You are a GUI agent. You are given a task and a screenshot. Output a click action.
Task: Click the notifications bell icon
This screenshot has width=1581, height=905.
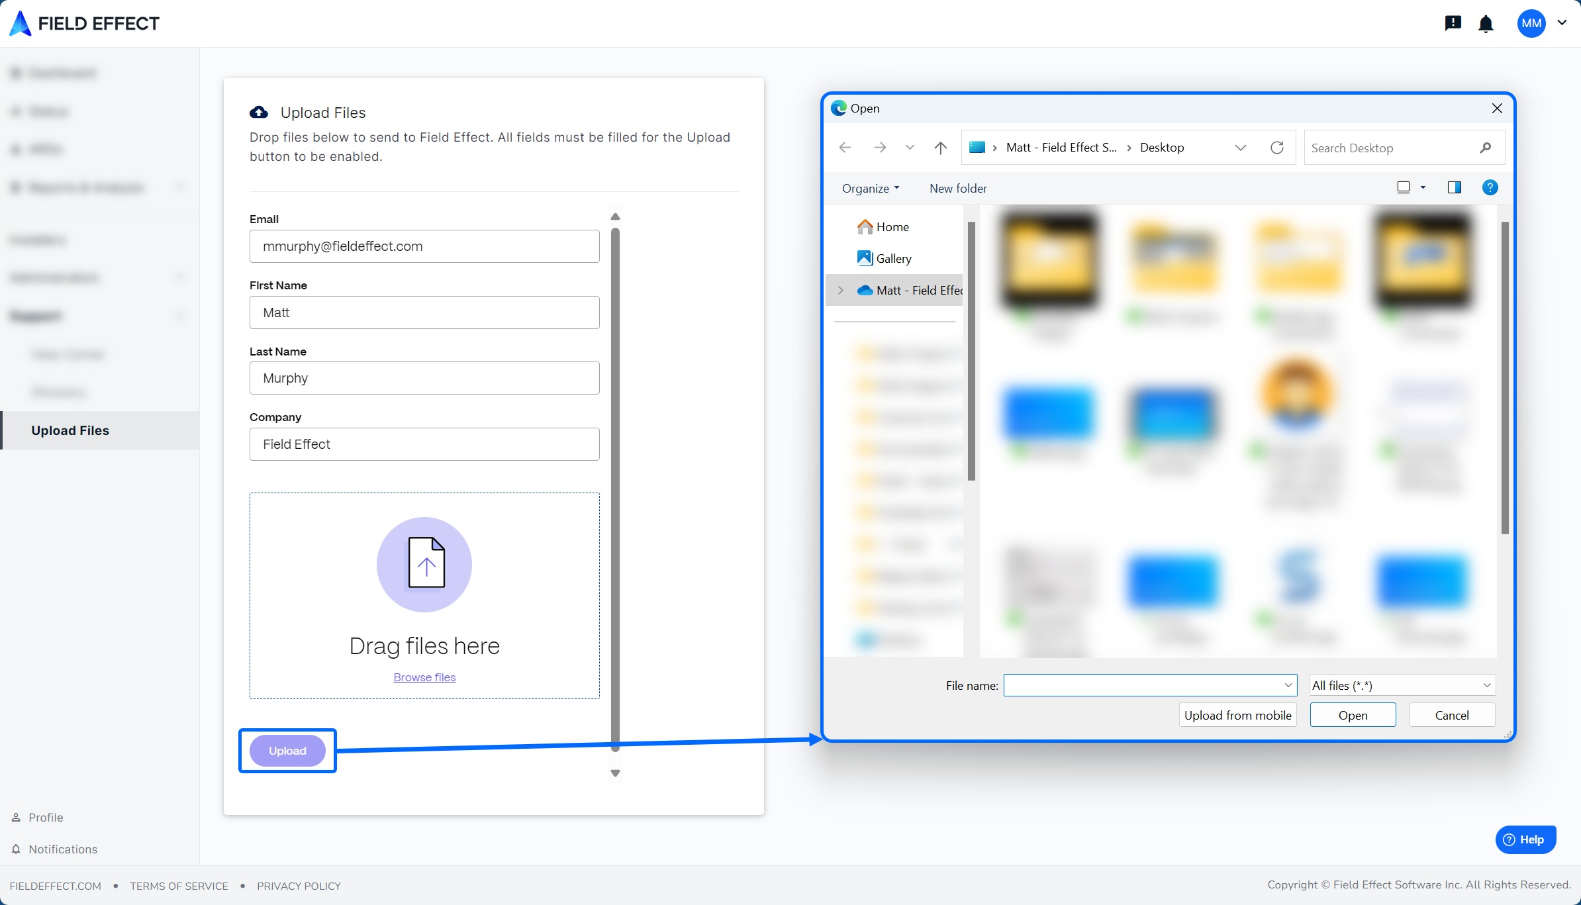[x=1486, y=24]
